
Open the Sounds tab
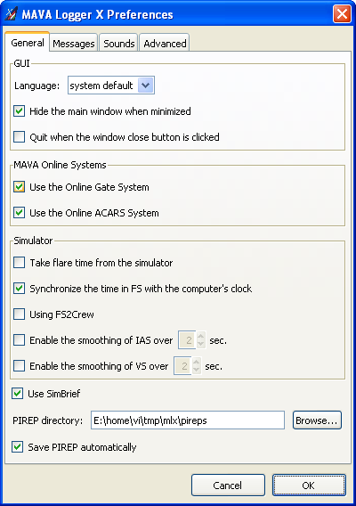pos(119,44)
